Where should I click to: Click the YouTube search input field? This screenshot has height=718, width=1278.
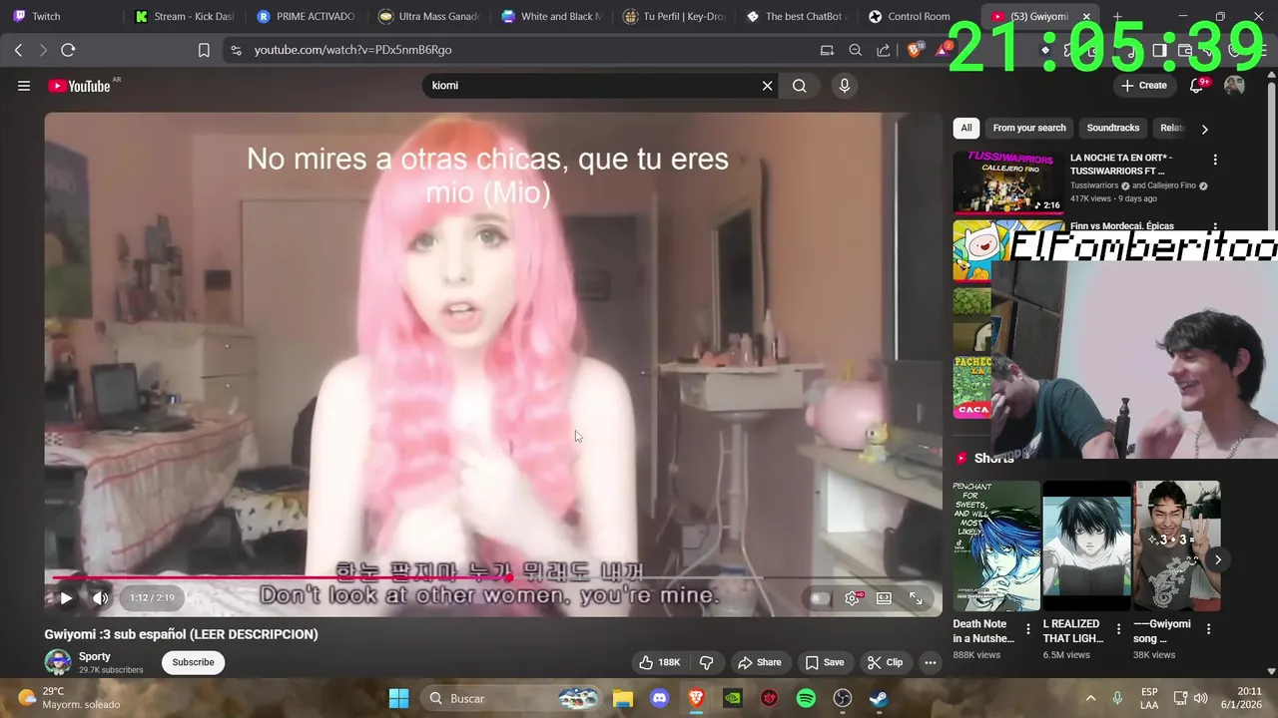coord(589,86)
